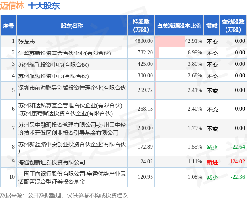Click holding value 200.00

click(x=145, y=128)
